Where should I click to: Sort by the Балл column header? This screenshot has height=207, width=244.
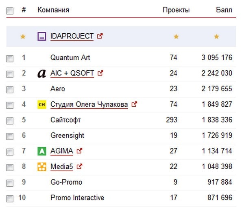[224, 10]
